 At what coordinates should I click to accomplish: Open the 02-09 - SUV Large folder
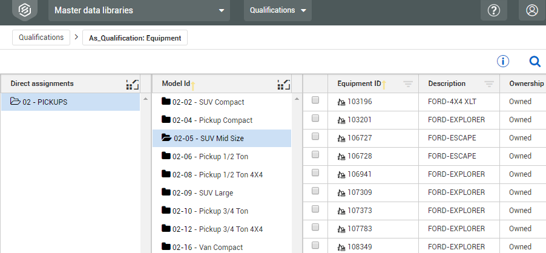(x=202, y=192)
